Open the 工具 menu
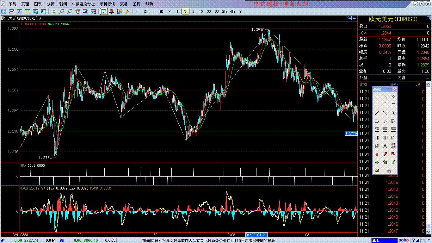 click(x=137, y=4)
